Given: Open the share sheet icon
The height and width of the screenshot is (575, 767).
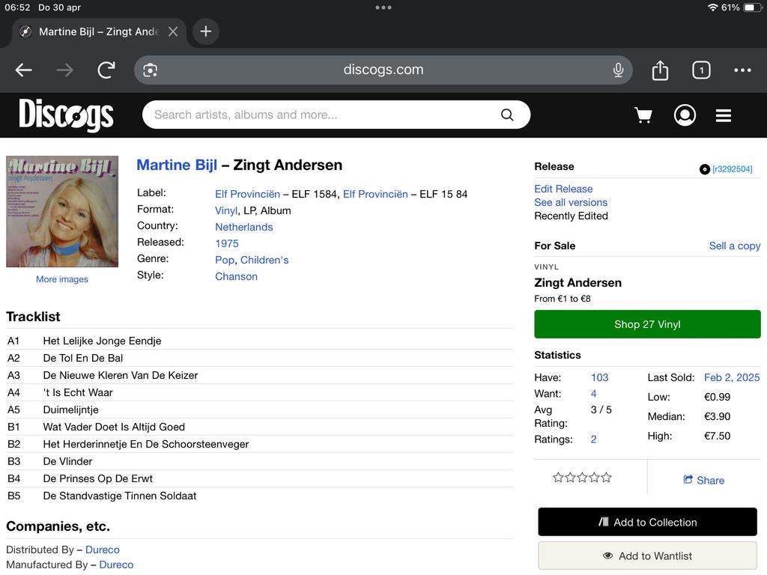Looking at the screenshot, I should [x=660, y=70].
